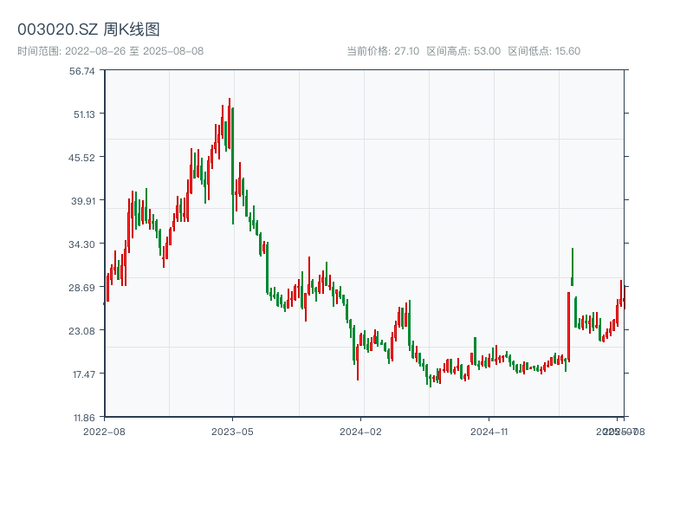Image resolution: width=693 pixels, height=520 pixels.
Task: Click the 11.86 y-axis price label
Action: (82, 417)
